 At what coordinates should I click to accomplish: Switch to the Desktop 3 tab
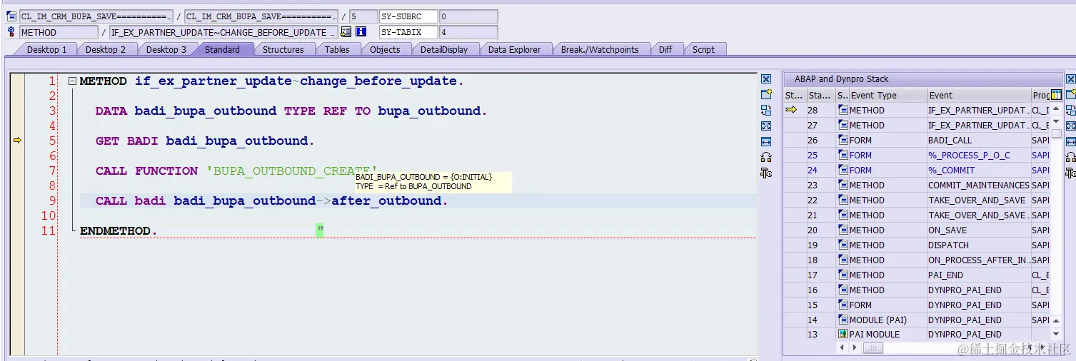[166, 49]
